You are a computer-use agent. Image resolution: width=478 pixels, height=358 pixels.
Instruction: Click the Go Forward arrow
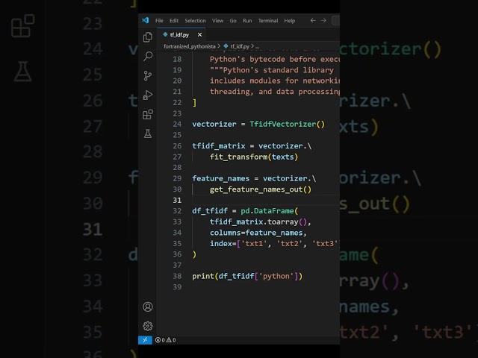click(x=323, y=20)
